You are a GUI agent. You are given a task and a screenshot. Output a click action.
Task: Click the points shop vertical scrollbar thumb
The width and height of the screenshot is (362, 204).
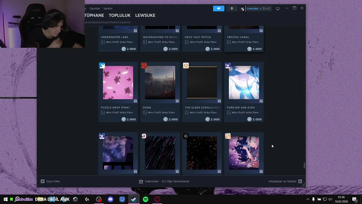(x=304, y=165)
